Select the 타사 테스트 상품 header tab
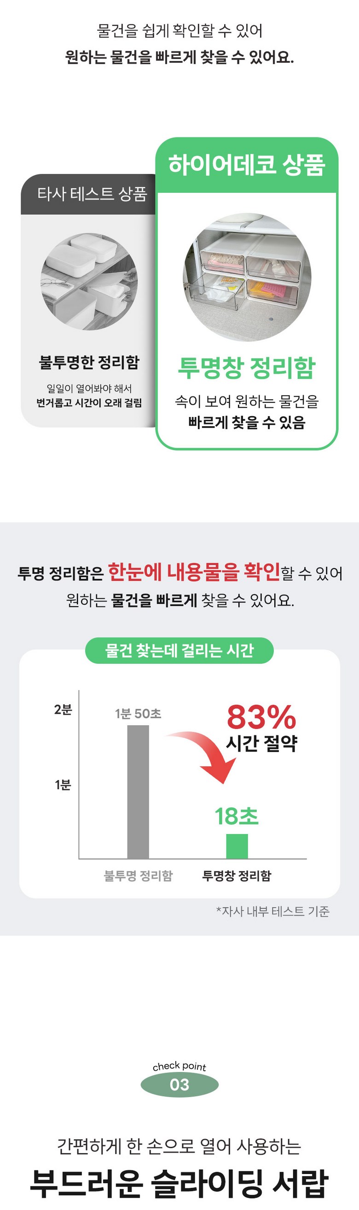 pos(92,194)
